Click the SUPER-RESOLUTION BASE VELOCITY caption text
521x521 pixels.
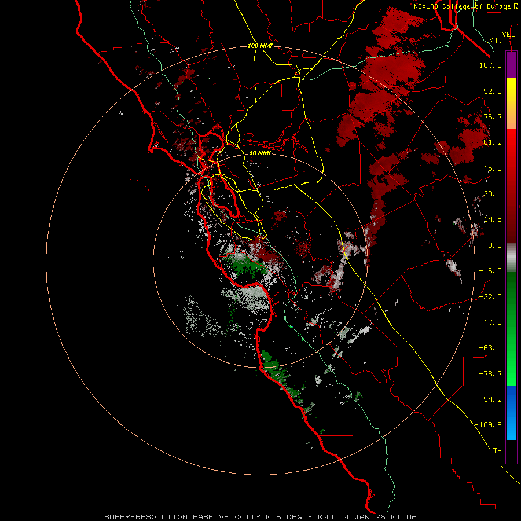[182, 517]
